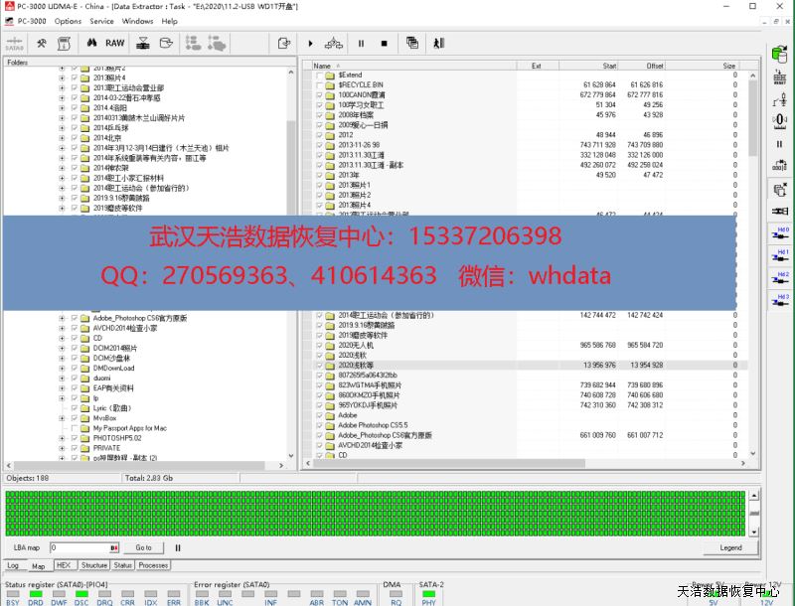Toggle checkbox for $Extend folder
The width and height of the screenshot is (795, 606).
(x=319, y=75)
